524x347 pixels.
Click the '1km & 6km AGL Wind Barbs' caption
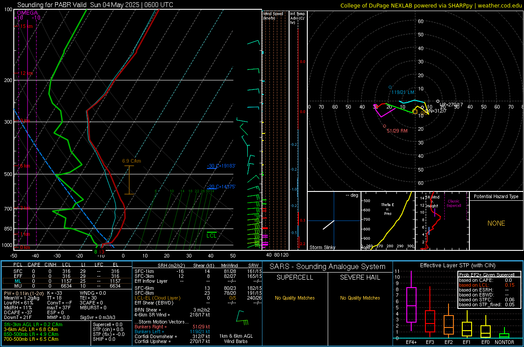click(x=236, y=339)
